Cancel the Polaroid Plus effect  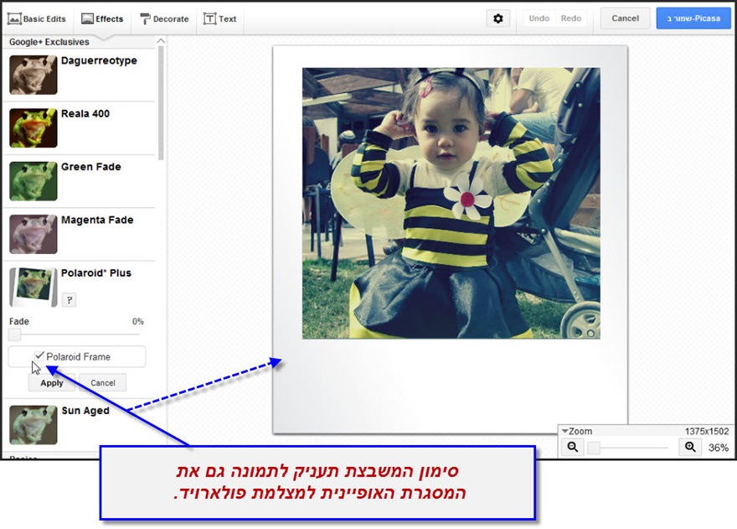coord(102,382)
